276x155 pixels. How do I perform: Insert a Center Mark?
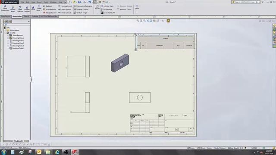[107, 6]
